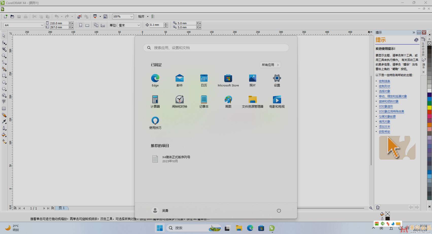The height and width of the screenshot is (234, 432).
Task: Open the 获取帮助 help link
Action: point(385,132)
